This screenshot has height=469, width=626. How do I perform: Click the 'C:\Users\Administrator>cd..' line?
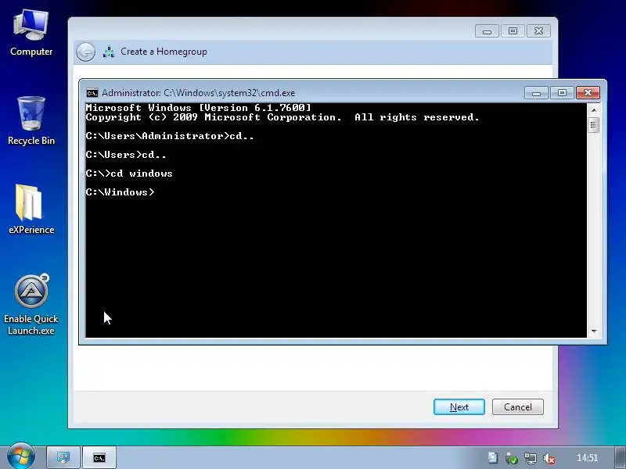pos(170,136)
